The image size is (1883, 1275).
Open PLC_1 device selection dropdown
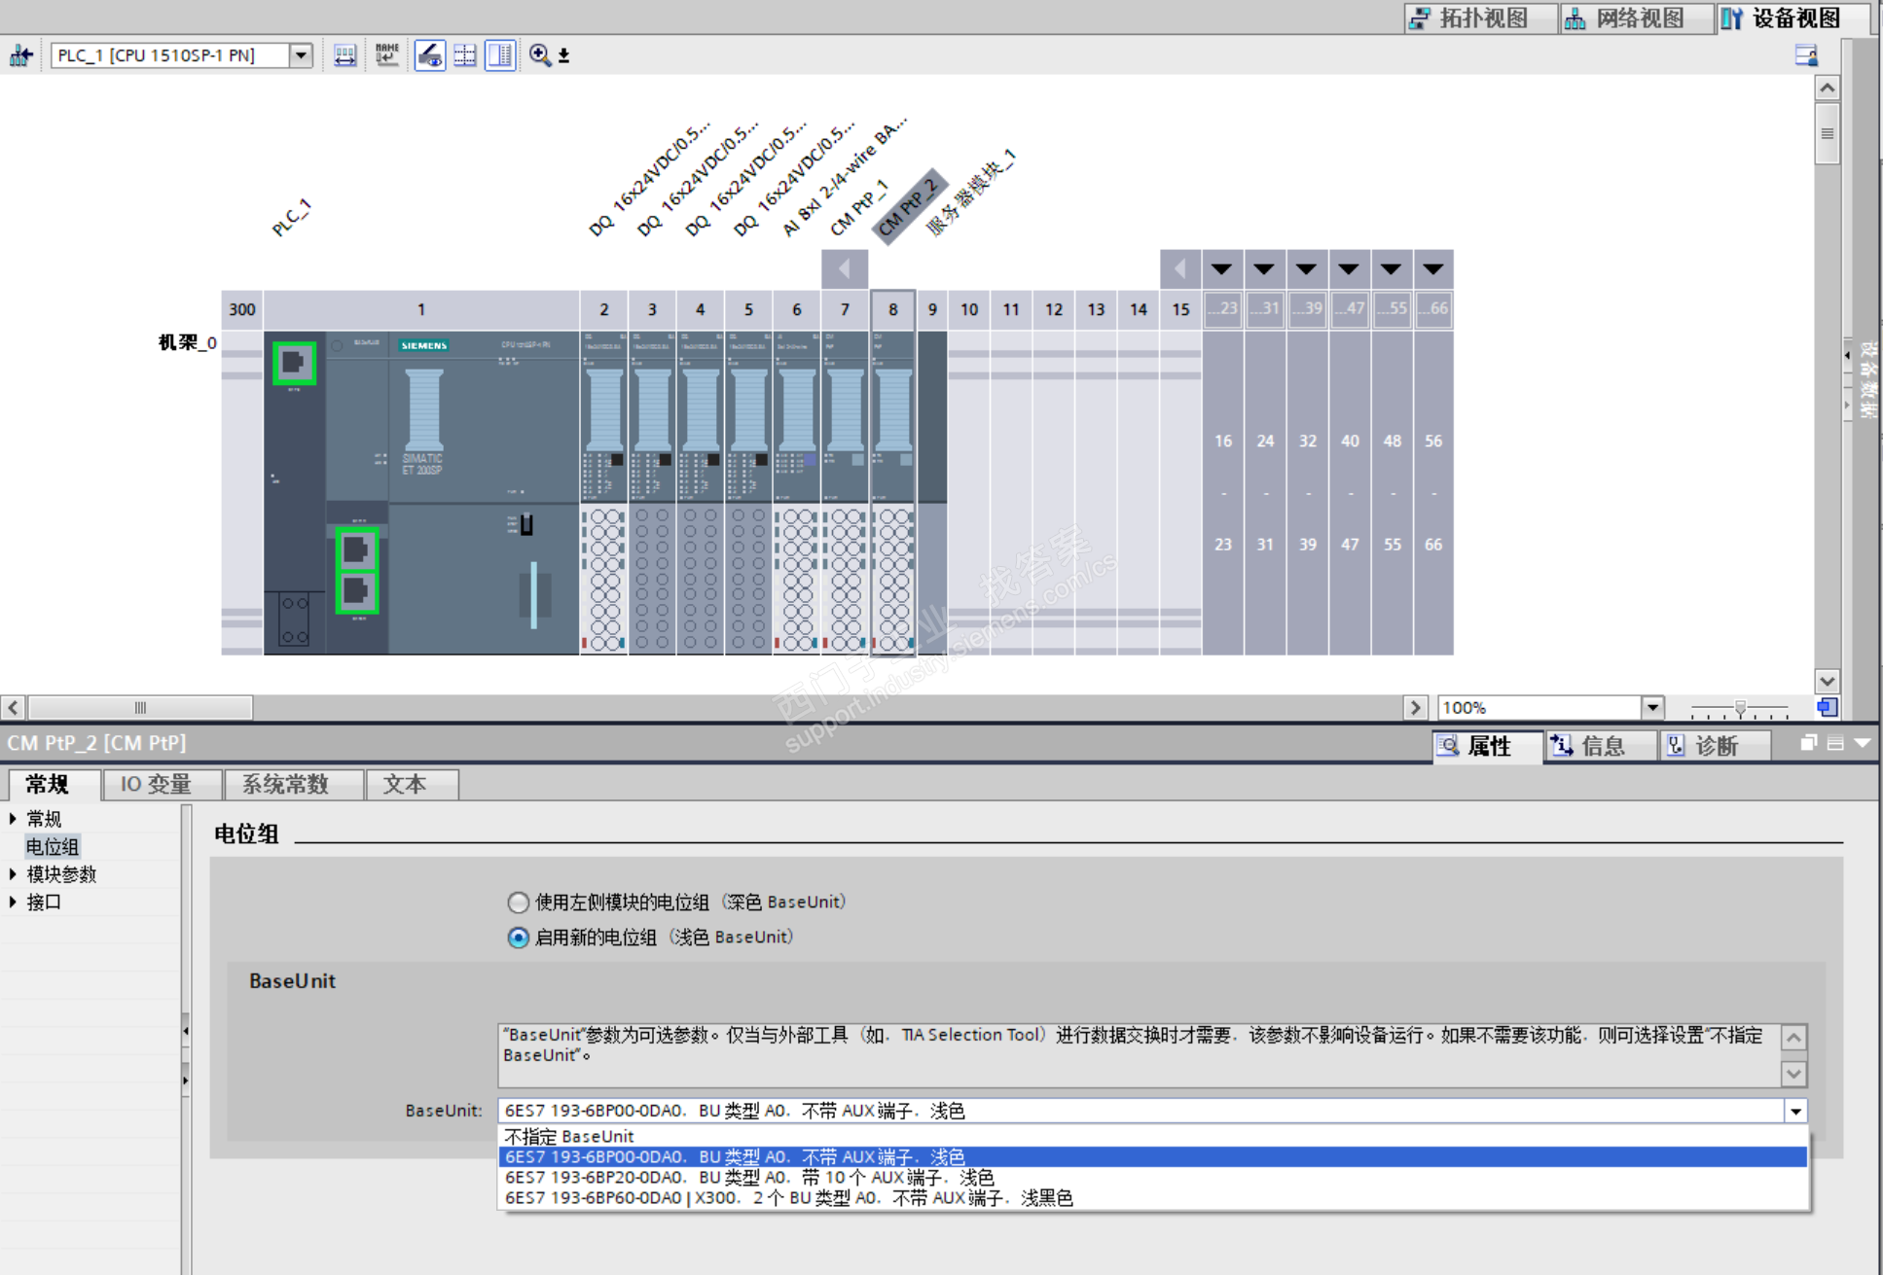pyautogui.click(x=301, y=55)
